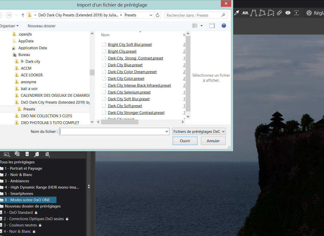Viewport: 324px width, 236px height.
Task: Expand the file name history dropdown
Action: click(x=167, y=131)
